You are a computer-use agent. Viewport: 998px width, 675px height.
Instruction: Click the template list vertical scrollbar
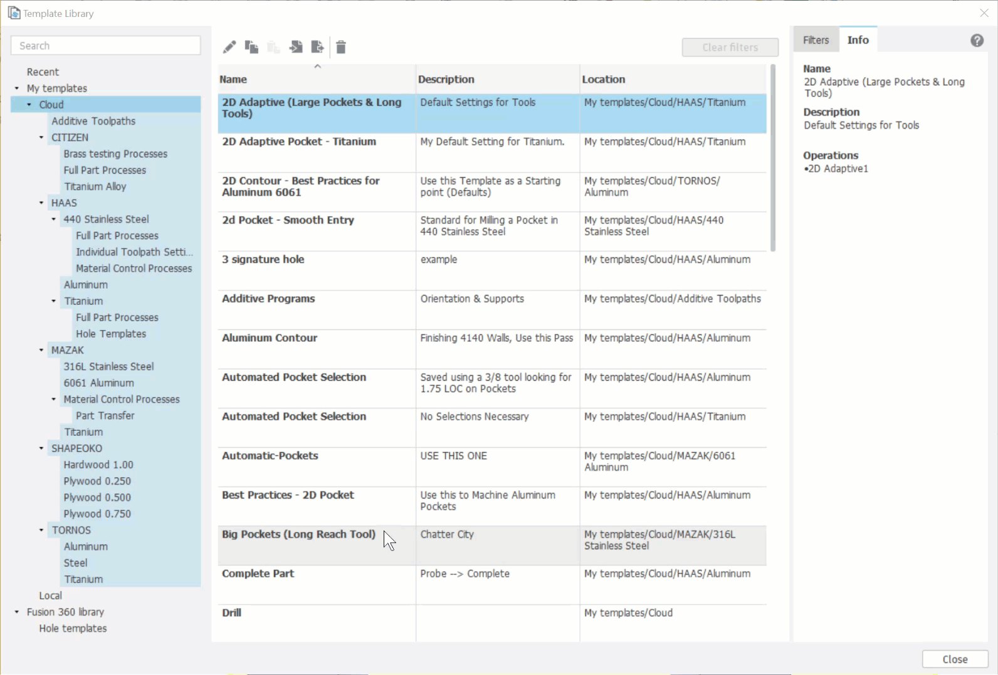[773, 158]
